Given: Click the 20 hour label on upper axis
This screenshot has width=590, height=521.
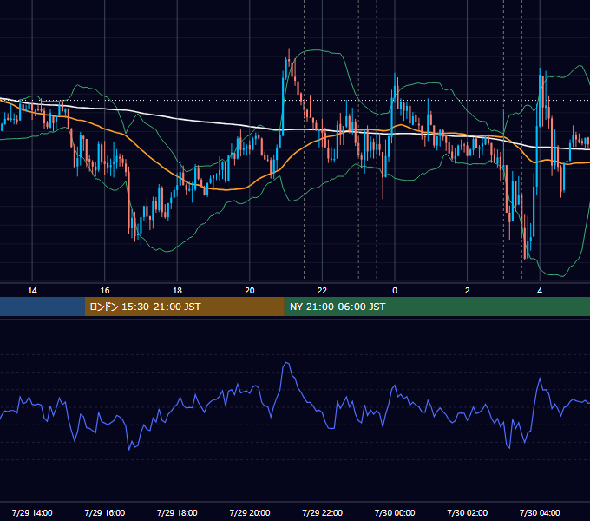Looking at the screenshot, I should (x=250, y=291).
